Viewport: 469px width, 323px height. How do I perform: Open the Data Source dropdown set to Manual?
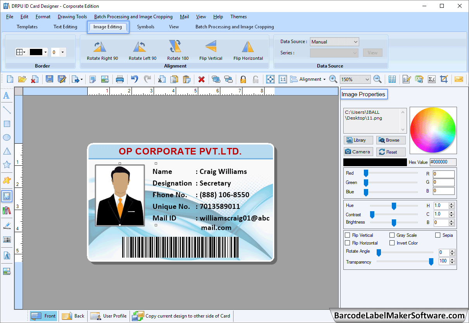(x=334, y=42)
